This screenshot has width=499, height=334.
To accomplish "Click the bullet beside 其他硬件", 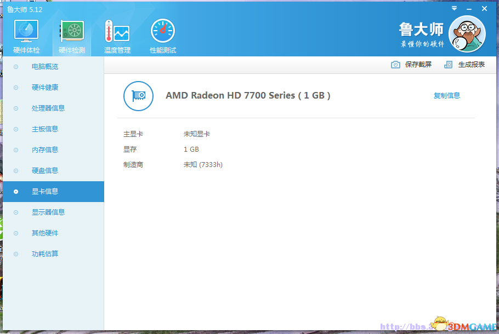I will [x=16, y=233].
